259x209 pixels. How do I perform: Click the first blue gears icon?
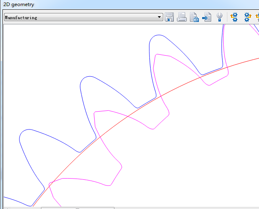coord(234,17)
